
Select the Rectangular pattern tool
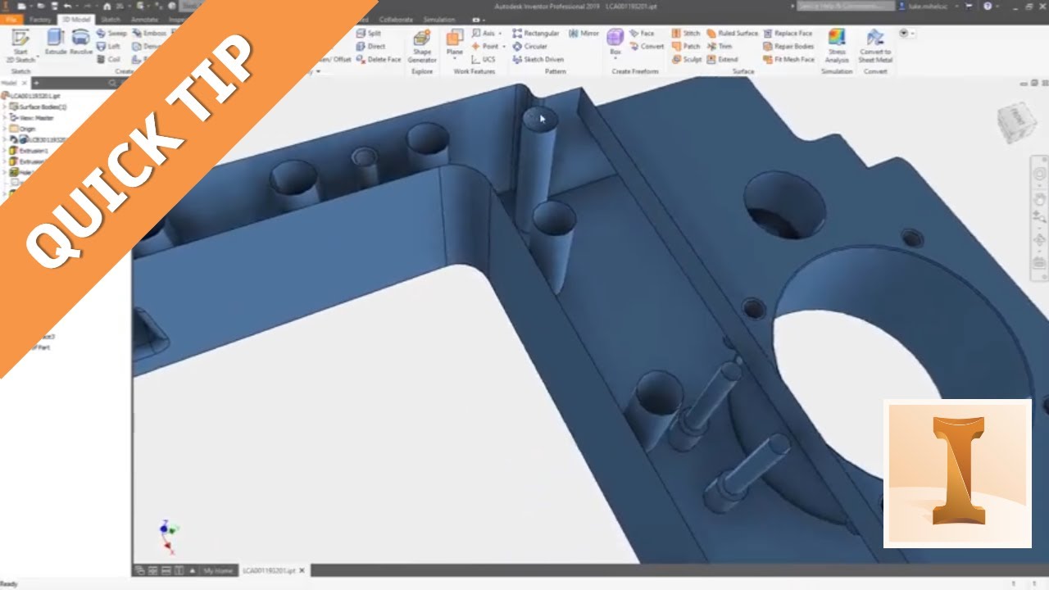click(536, 34)
